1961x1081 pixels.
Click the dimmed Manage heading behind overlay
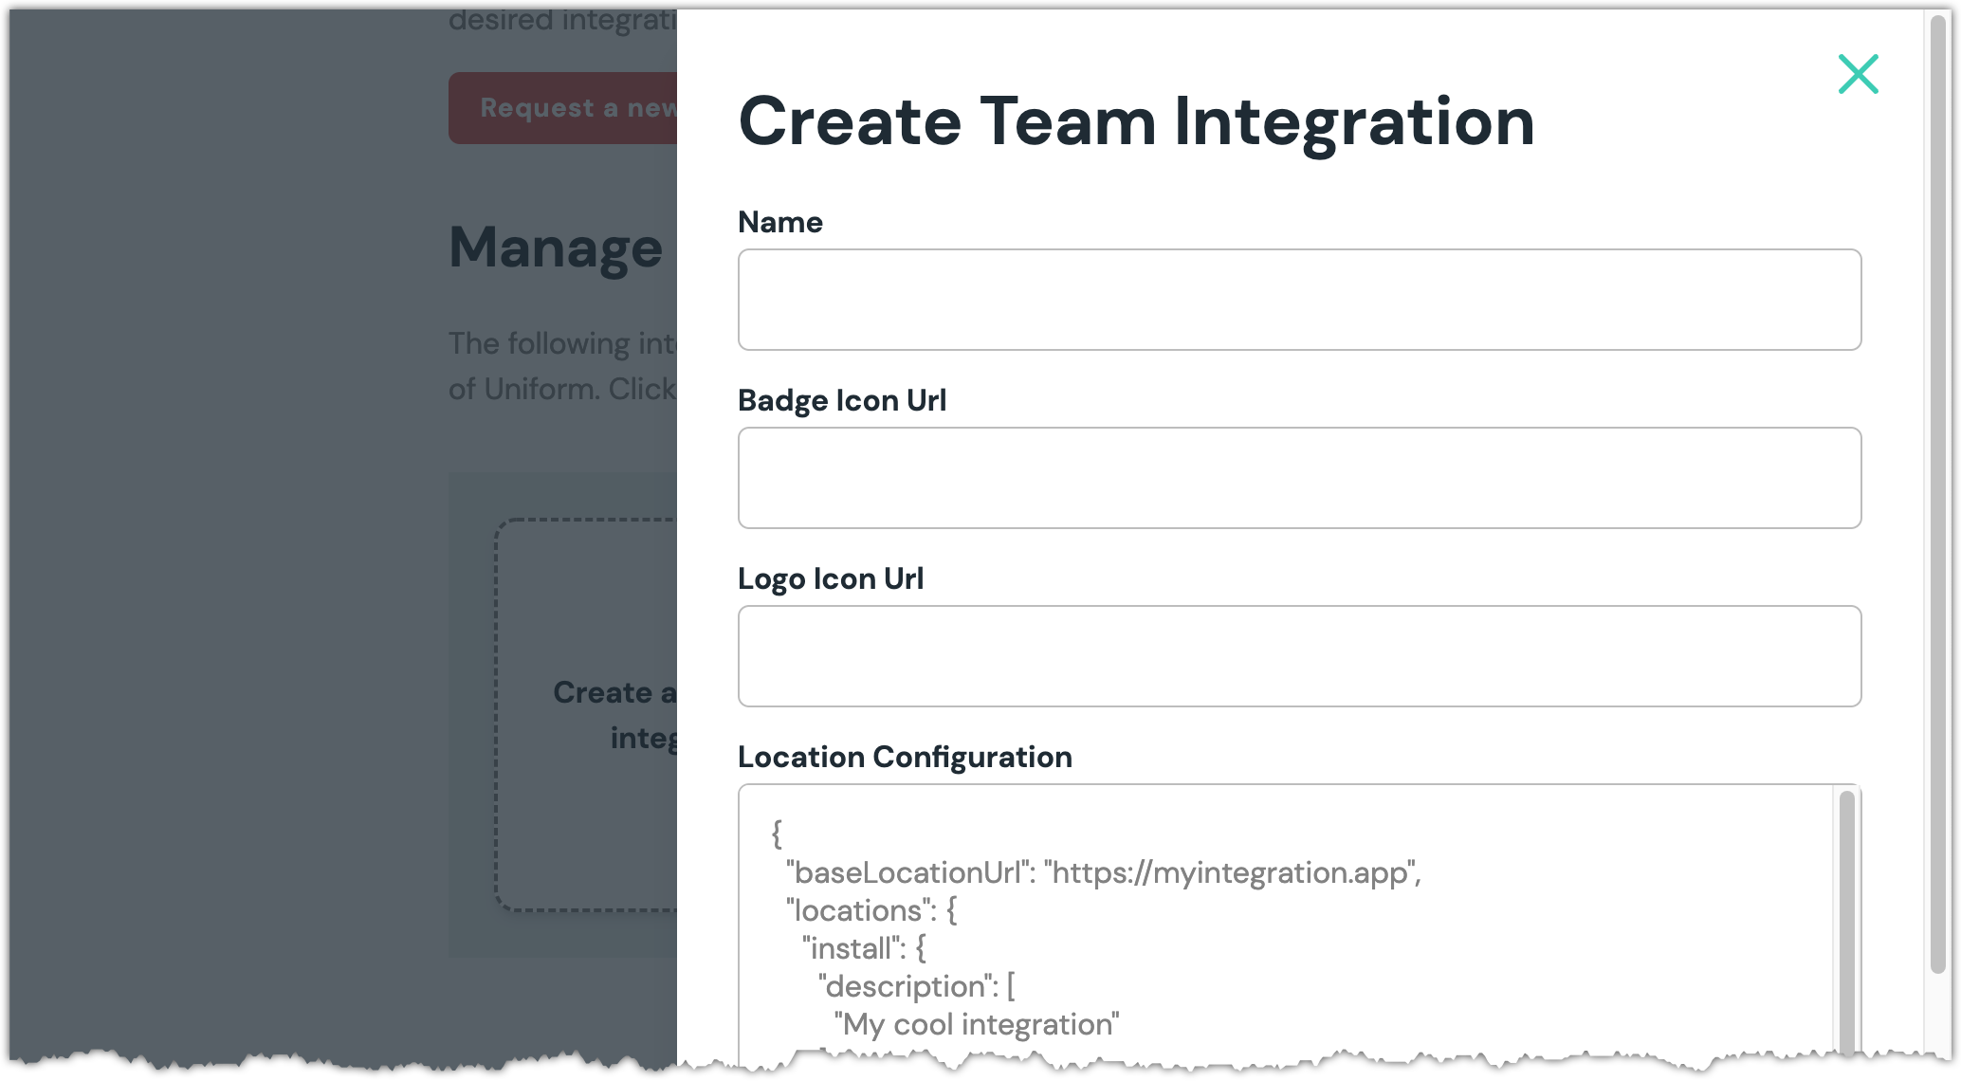coord(556,247)
